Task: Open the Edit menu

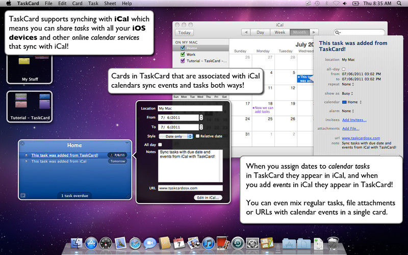Action: (62, 4)
